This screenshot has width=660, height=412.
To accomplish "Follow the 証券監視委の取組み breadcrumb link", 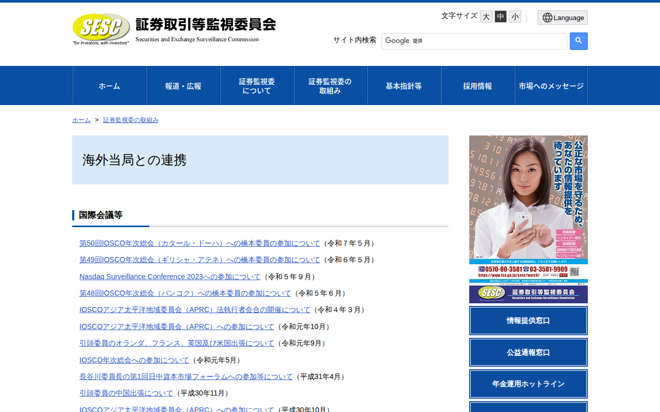I will click(x=130, y=119).
